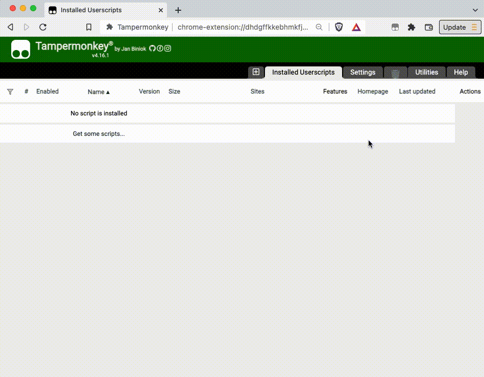
Task: Go back with browser back arrow
Action: tap(11, 27)
